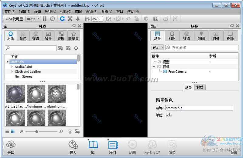Pause real-time rendering
Image resolution: width=243 pixels, height=158 pixels.
click(x=45, y=19)
